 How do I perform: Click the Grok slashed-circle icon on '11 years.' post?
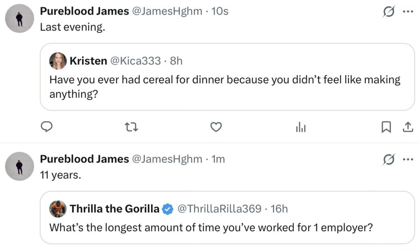click(x=388, y=160)
